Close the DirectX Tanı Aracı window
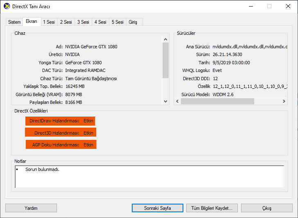The height and width of the screenshot is (218, 298). coord(288,6)
